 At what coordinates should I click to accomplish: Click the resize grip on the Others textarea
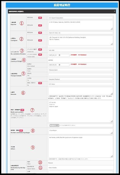pyautogui.click(x=112, y=156)
